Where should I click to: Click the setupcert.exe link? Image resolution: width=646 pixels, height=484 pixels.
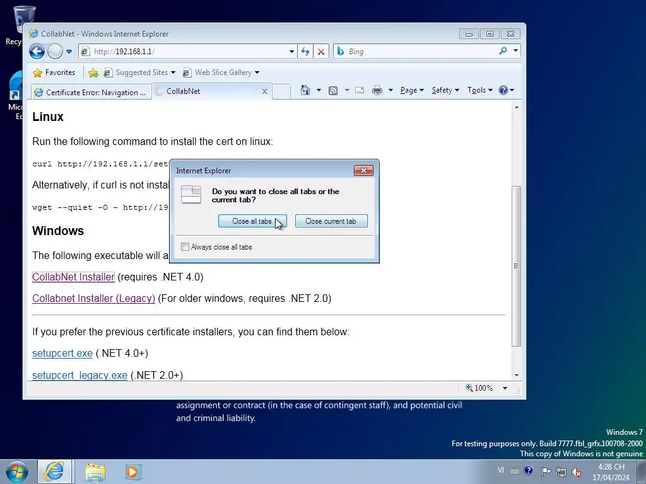(62, 353)
